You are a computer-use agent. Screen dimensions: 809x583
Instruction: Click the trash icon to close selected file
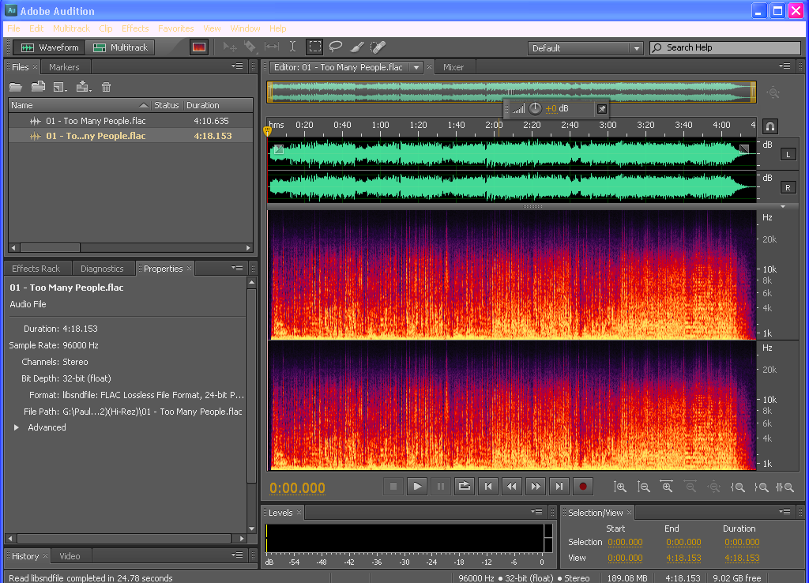(107, 87)
